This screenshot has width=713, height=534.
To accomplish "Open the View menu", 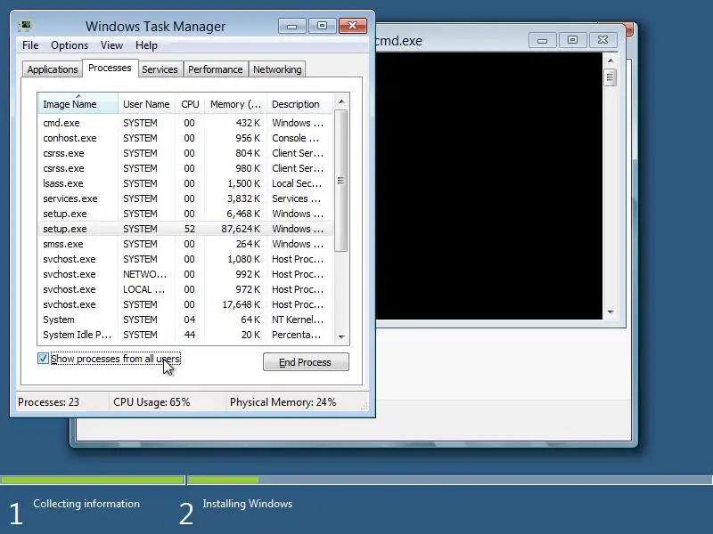I will coord(112,45).
